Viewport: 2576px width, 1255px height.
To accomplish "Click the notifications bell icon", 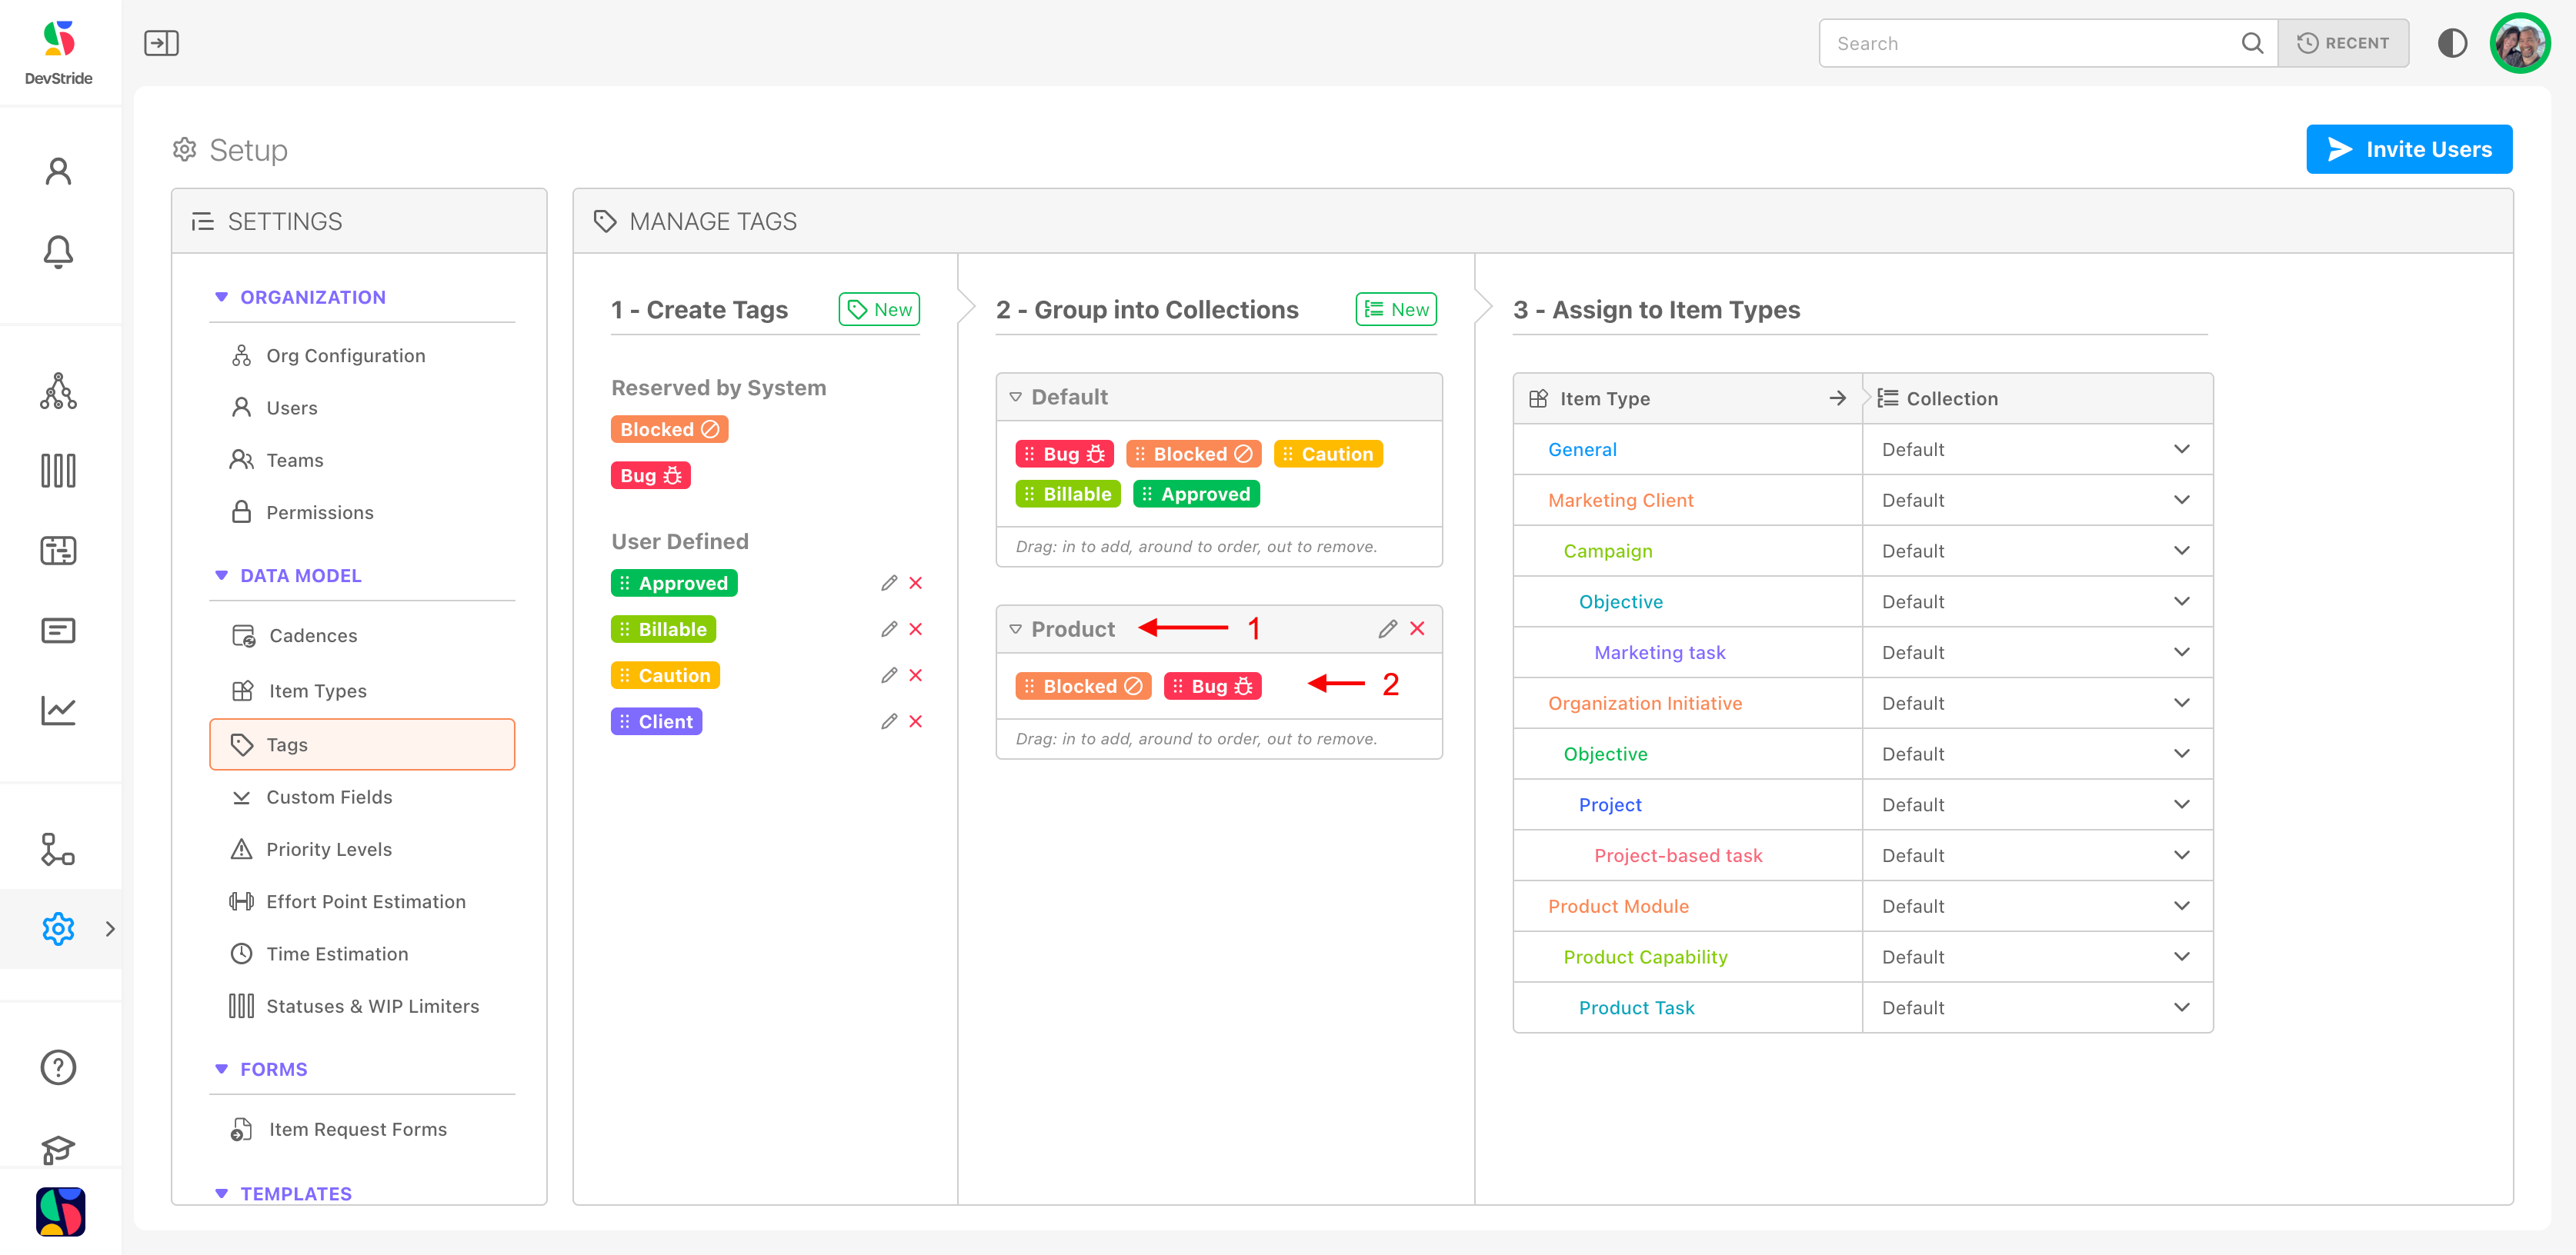I will tap(58, 251).
